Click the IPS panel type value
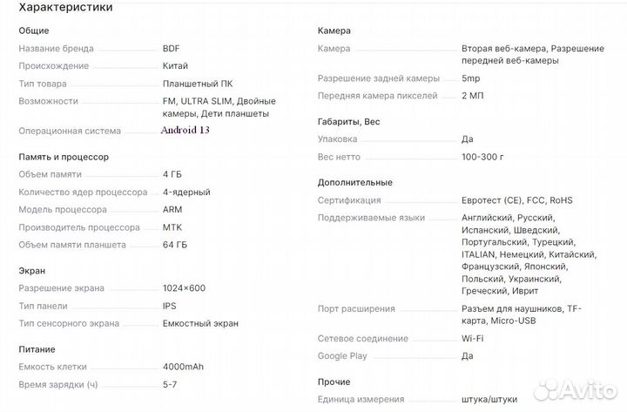This screenshot has height=412, width=627. (169, 306)
